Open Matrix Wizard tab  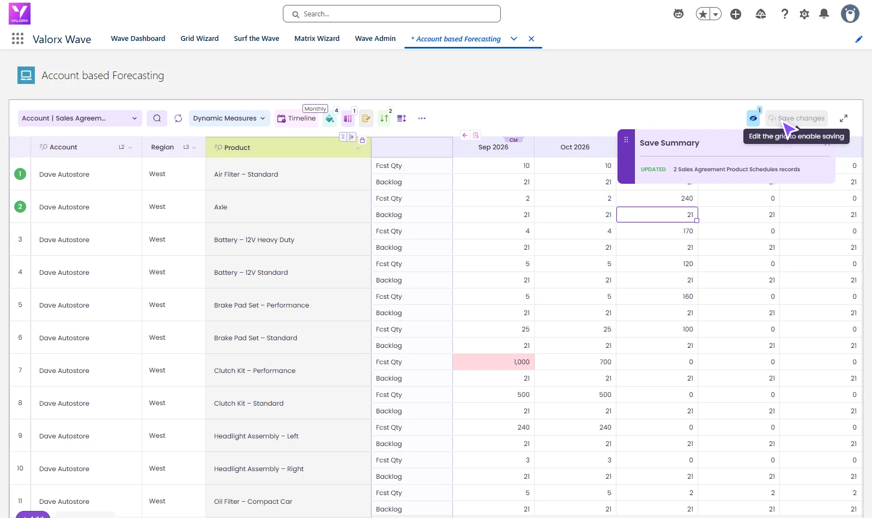317,39
